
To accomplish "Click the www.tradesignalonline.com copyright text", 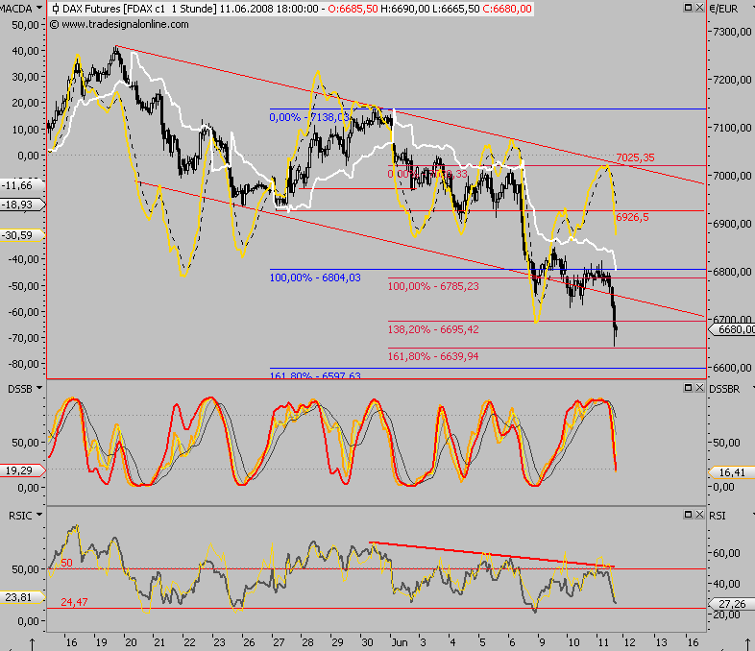I will [x=119, y=24].
